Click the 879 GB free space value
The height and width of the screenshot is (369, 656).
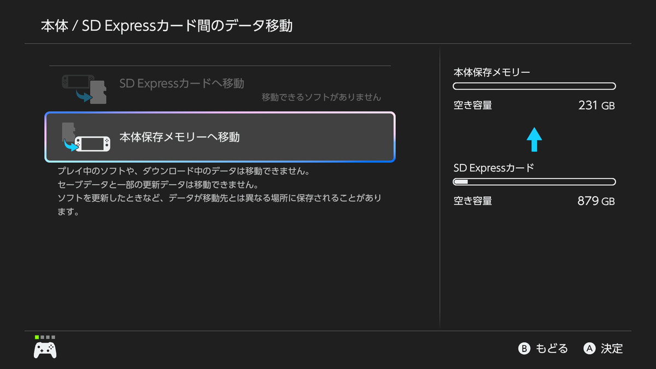[596, 201]
